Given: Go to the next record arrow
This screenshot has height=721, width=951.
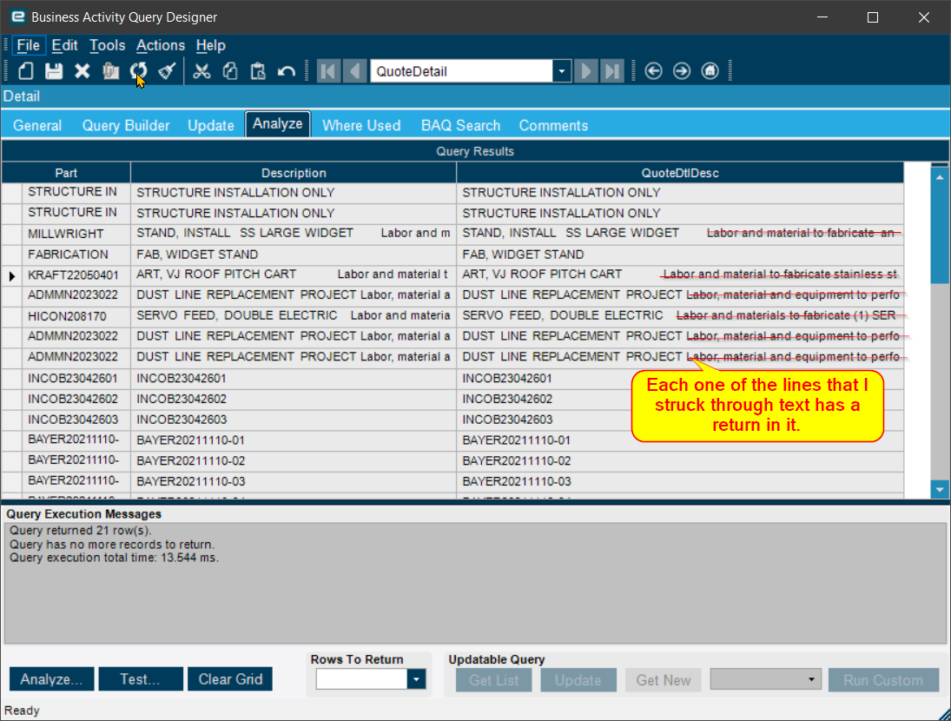Looking at the screenshot, I should (585, 71).
